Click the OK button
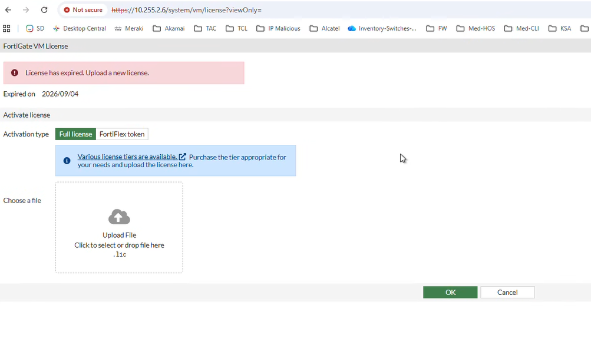Screen dimensions: 591x352 (450, 292)
